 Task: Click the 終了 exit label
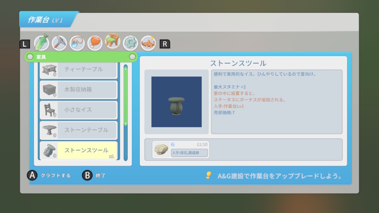[x=100, y=176]
